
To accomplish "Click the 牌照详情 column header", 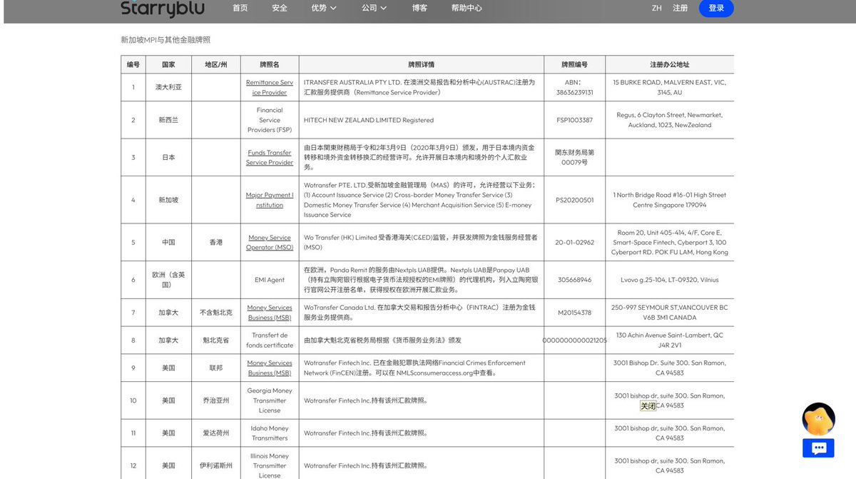I will click(x=421, y=64).
